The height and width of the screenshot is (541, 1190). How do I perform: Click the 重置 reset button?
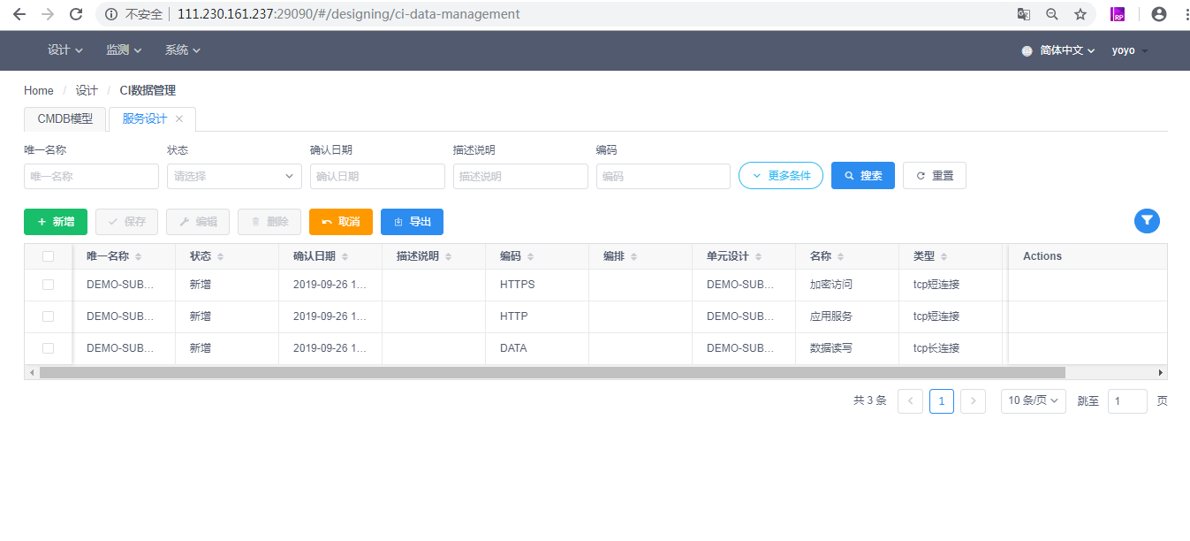(x=935, y=176)
